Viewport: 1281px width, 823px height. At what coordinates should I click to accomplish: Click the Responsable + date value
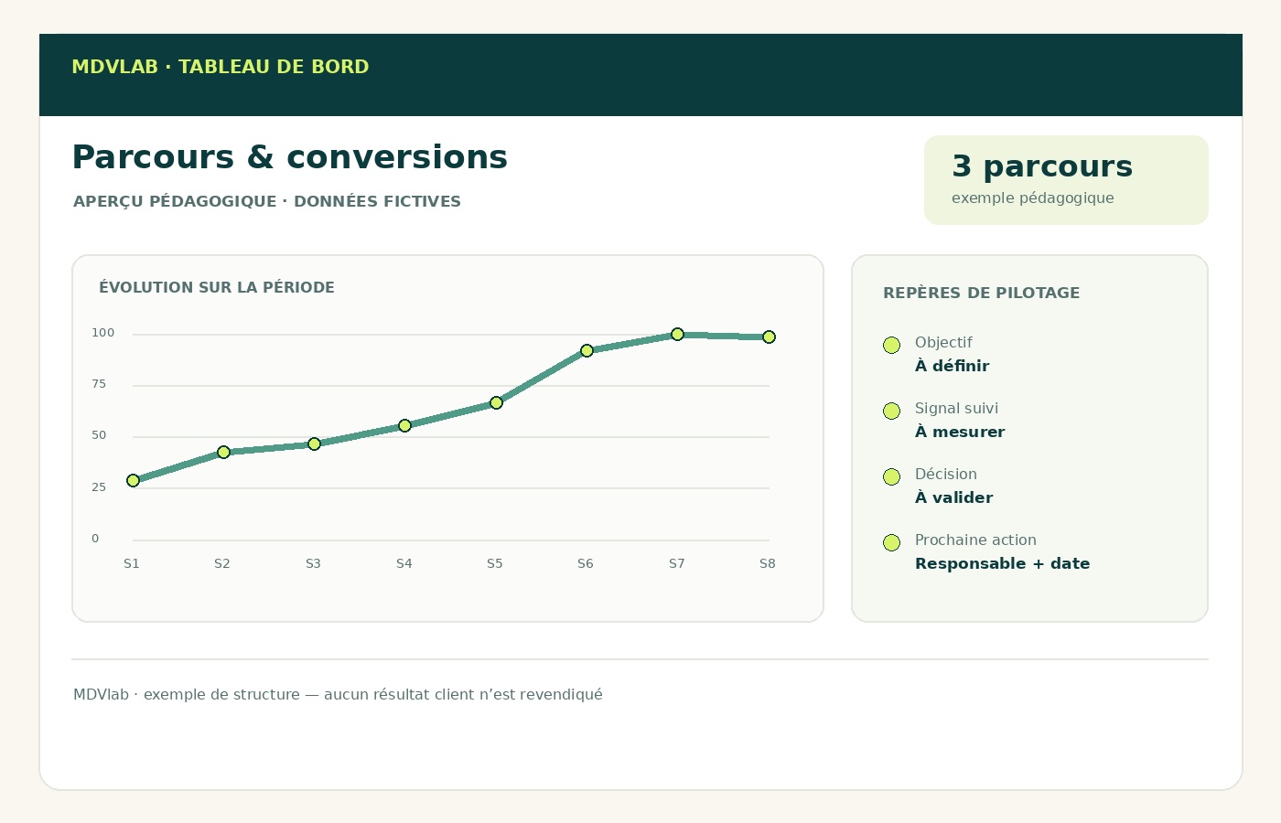pyautogui.click(x=1002, y=563)
